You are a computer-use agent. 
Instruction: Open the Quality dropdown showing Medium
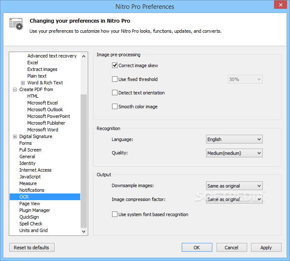(x=234, y=153)
